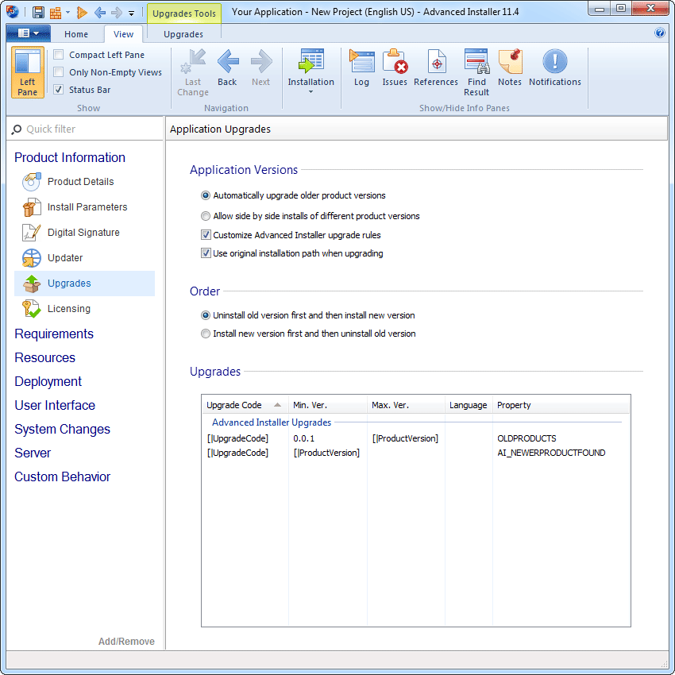Click the Quick filter search field
Viewport: 675px width, 675px height.
[85, 129]
